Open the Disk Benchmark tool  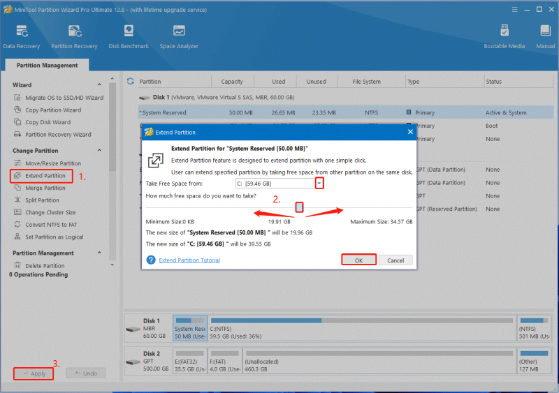click(x=129, y=37)
